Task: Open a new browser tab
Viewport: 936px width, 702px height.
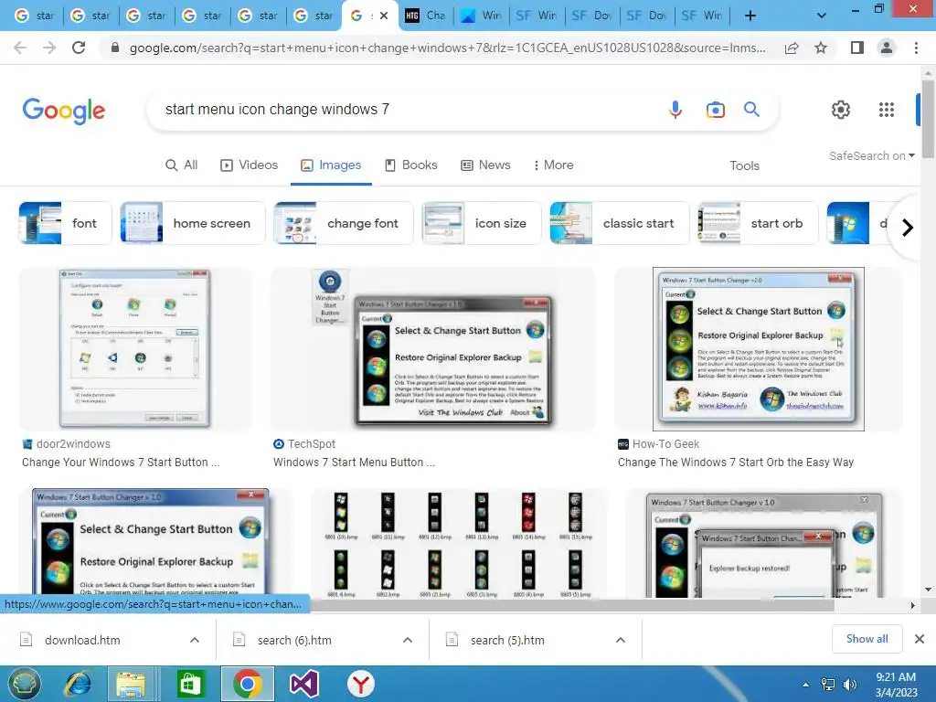Action: 750,16
